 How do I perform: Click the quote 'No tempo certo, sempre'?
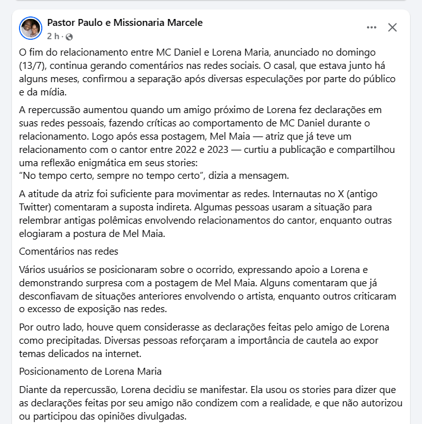154,176
